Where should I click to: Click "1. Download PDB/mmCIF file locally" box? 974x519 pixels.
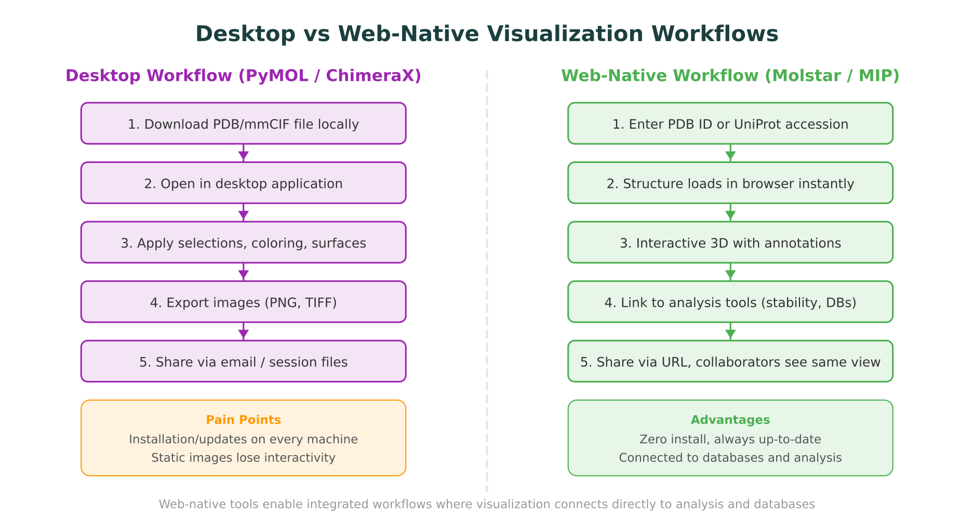243,124
